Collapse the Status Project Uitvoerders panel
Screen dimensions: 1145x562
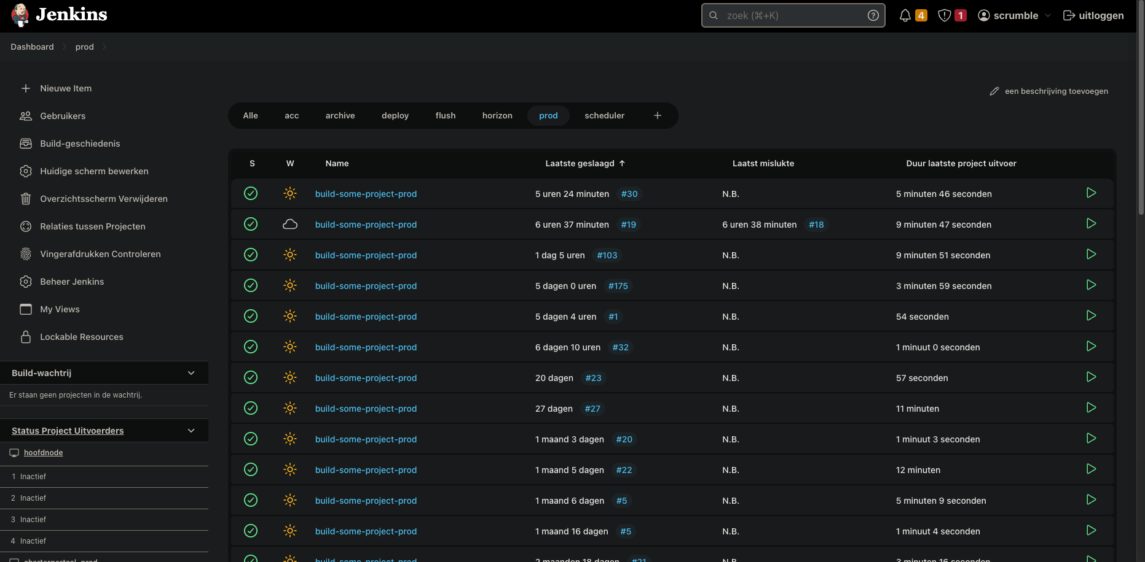pos(191,431)
